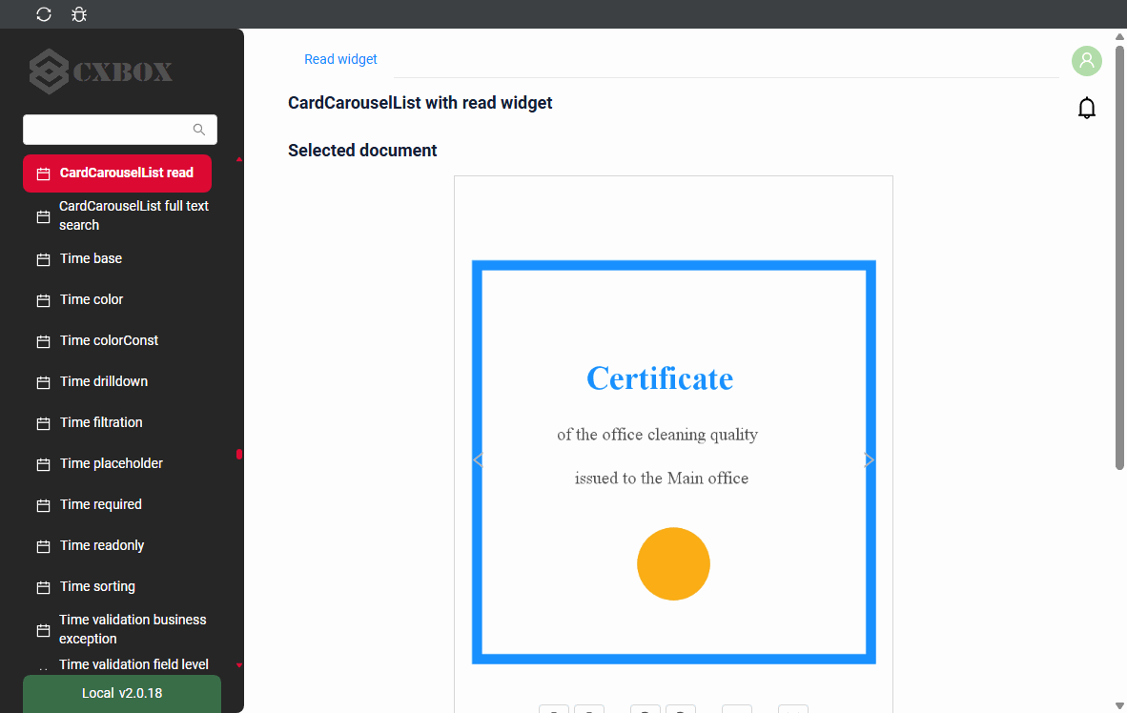Show the next carousel document
Viewport: 1127px width, 713px height.
869,460
